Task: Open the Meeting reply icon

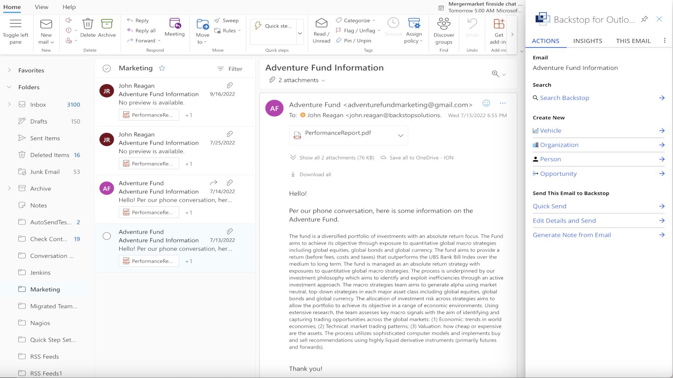Action: [x=174, y=23]
